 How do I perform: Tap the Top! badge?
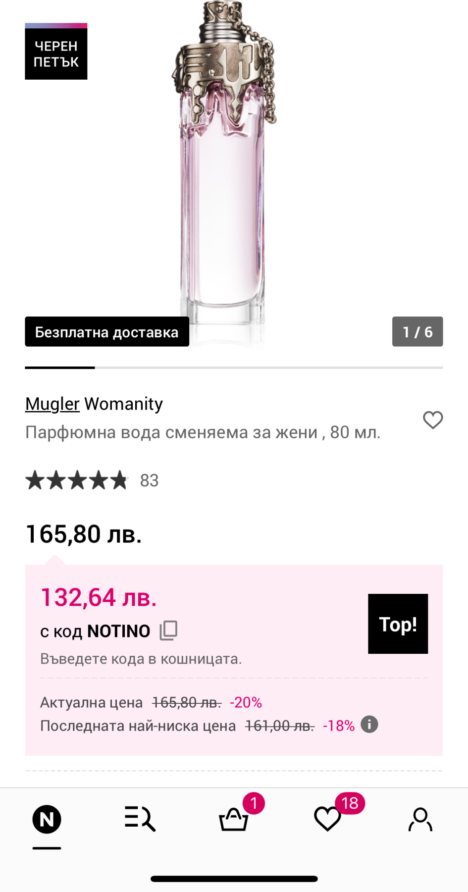click(x=398, y=624)
